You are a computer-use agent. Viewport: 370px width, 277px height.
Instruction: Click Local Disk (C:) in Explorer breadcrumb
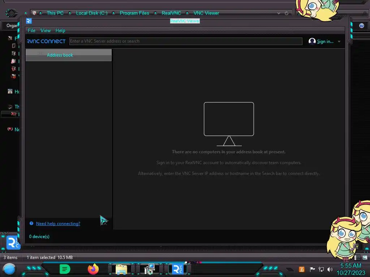(91, 13)
